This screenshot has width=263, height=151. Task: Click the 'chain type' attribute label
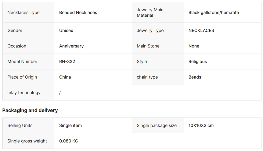147,77
